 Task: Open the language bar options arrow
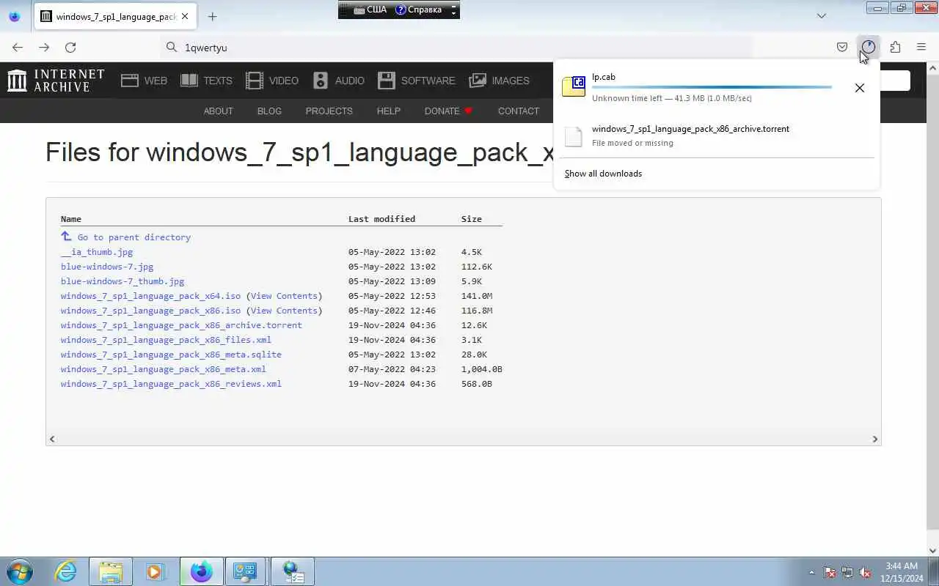coord(453,12)
